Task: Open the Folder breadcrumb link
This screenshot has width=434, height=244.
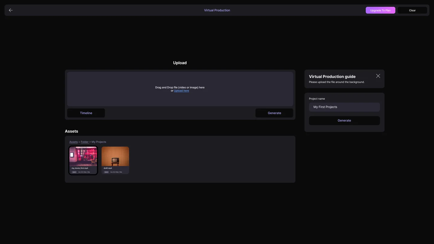Action: 85,142
